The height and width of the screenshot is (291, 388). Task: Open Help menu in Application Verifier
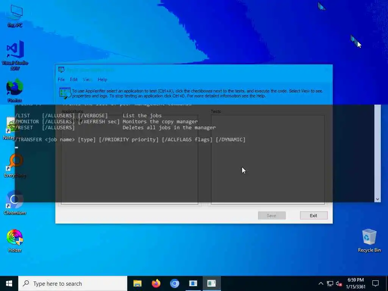(102, 80)
